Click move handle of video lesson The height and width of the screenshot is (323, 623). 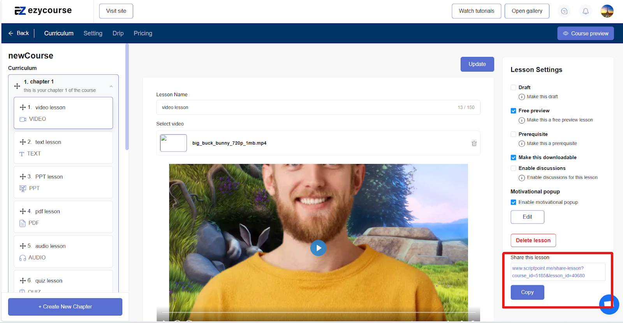[x=23, y=107]
